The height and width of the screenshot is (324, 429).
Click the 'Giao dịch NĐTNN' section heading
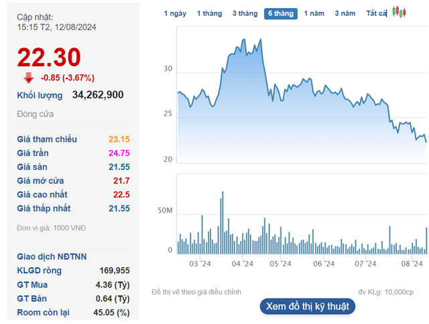52,256
